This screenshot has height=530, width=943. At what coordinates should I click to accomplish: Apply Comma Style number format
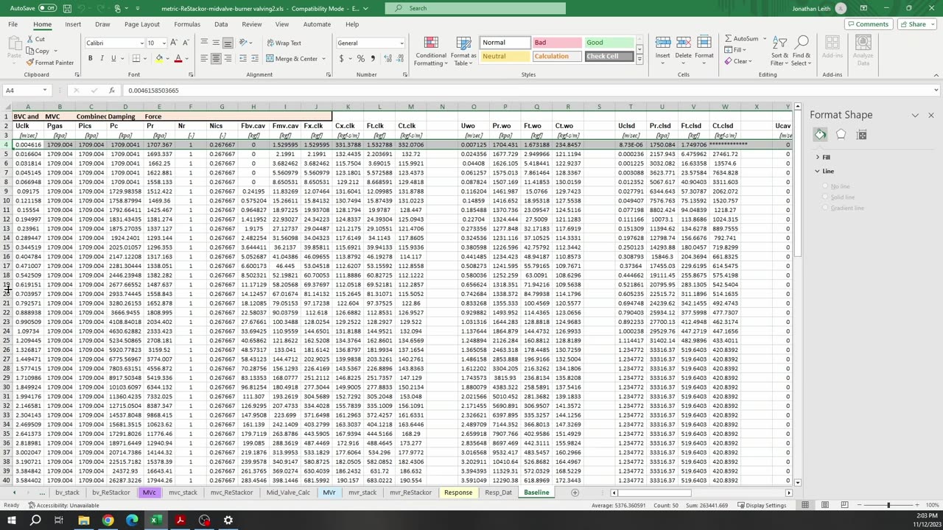click(x=372, y=59)
